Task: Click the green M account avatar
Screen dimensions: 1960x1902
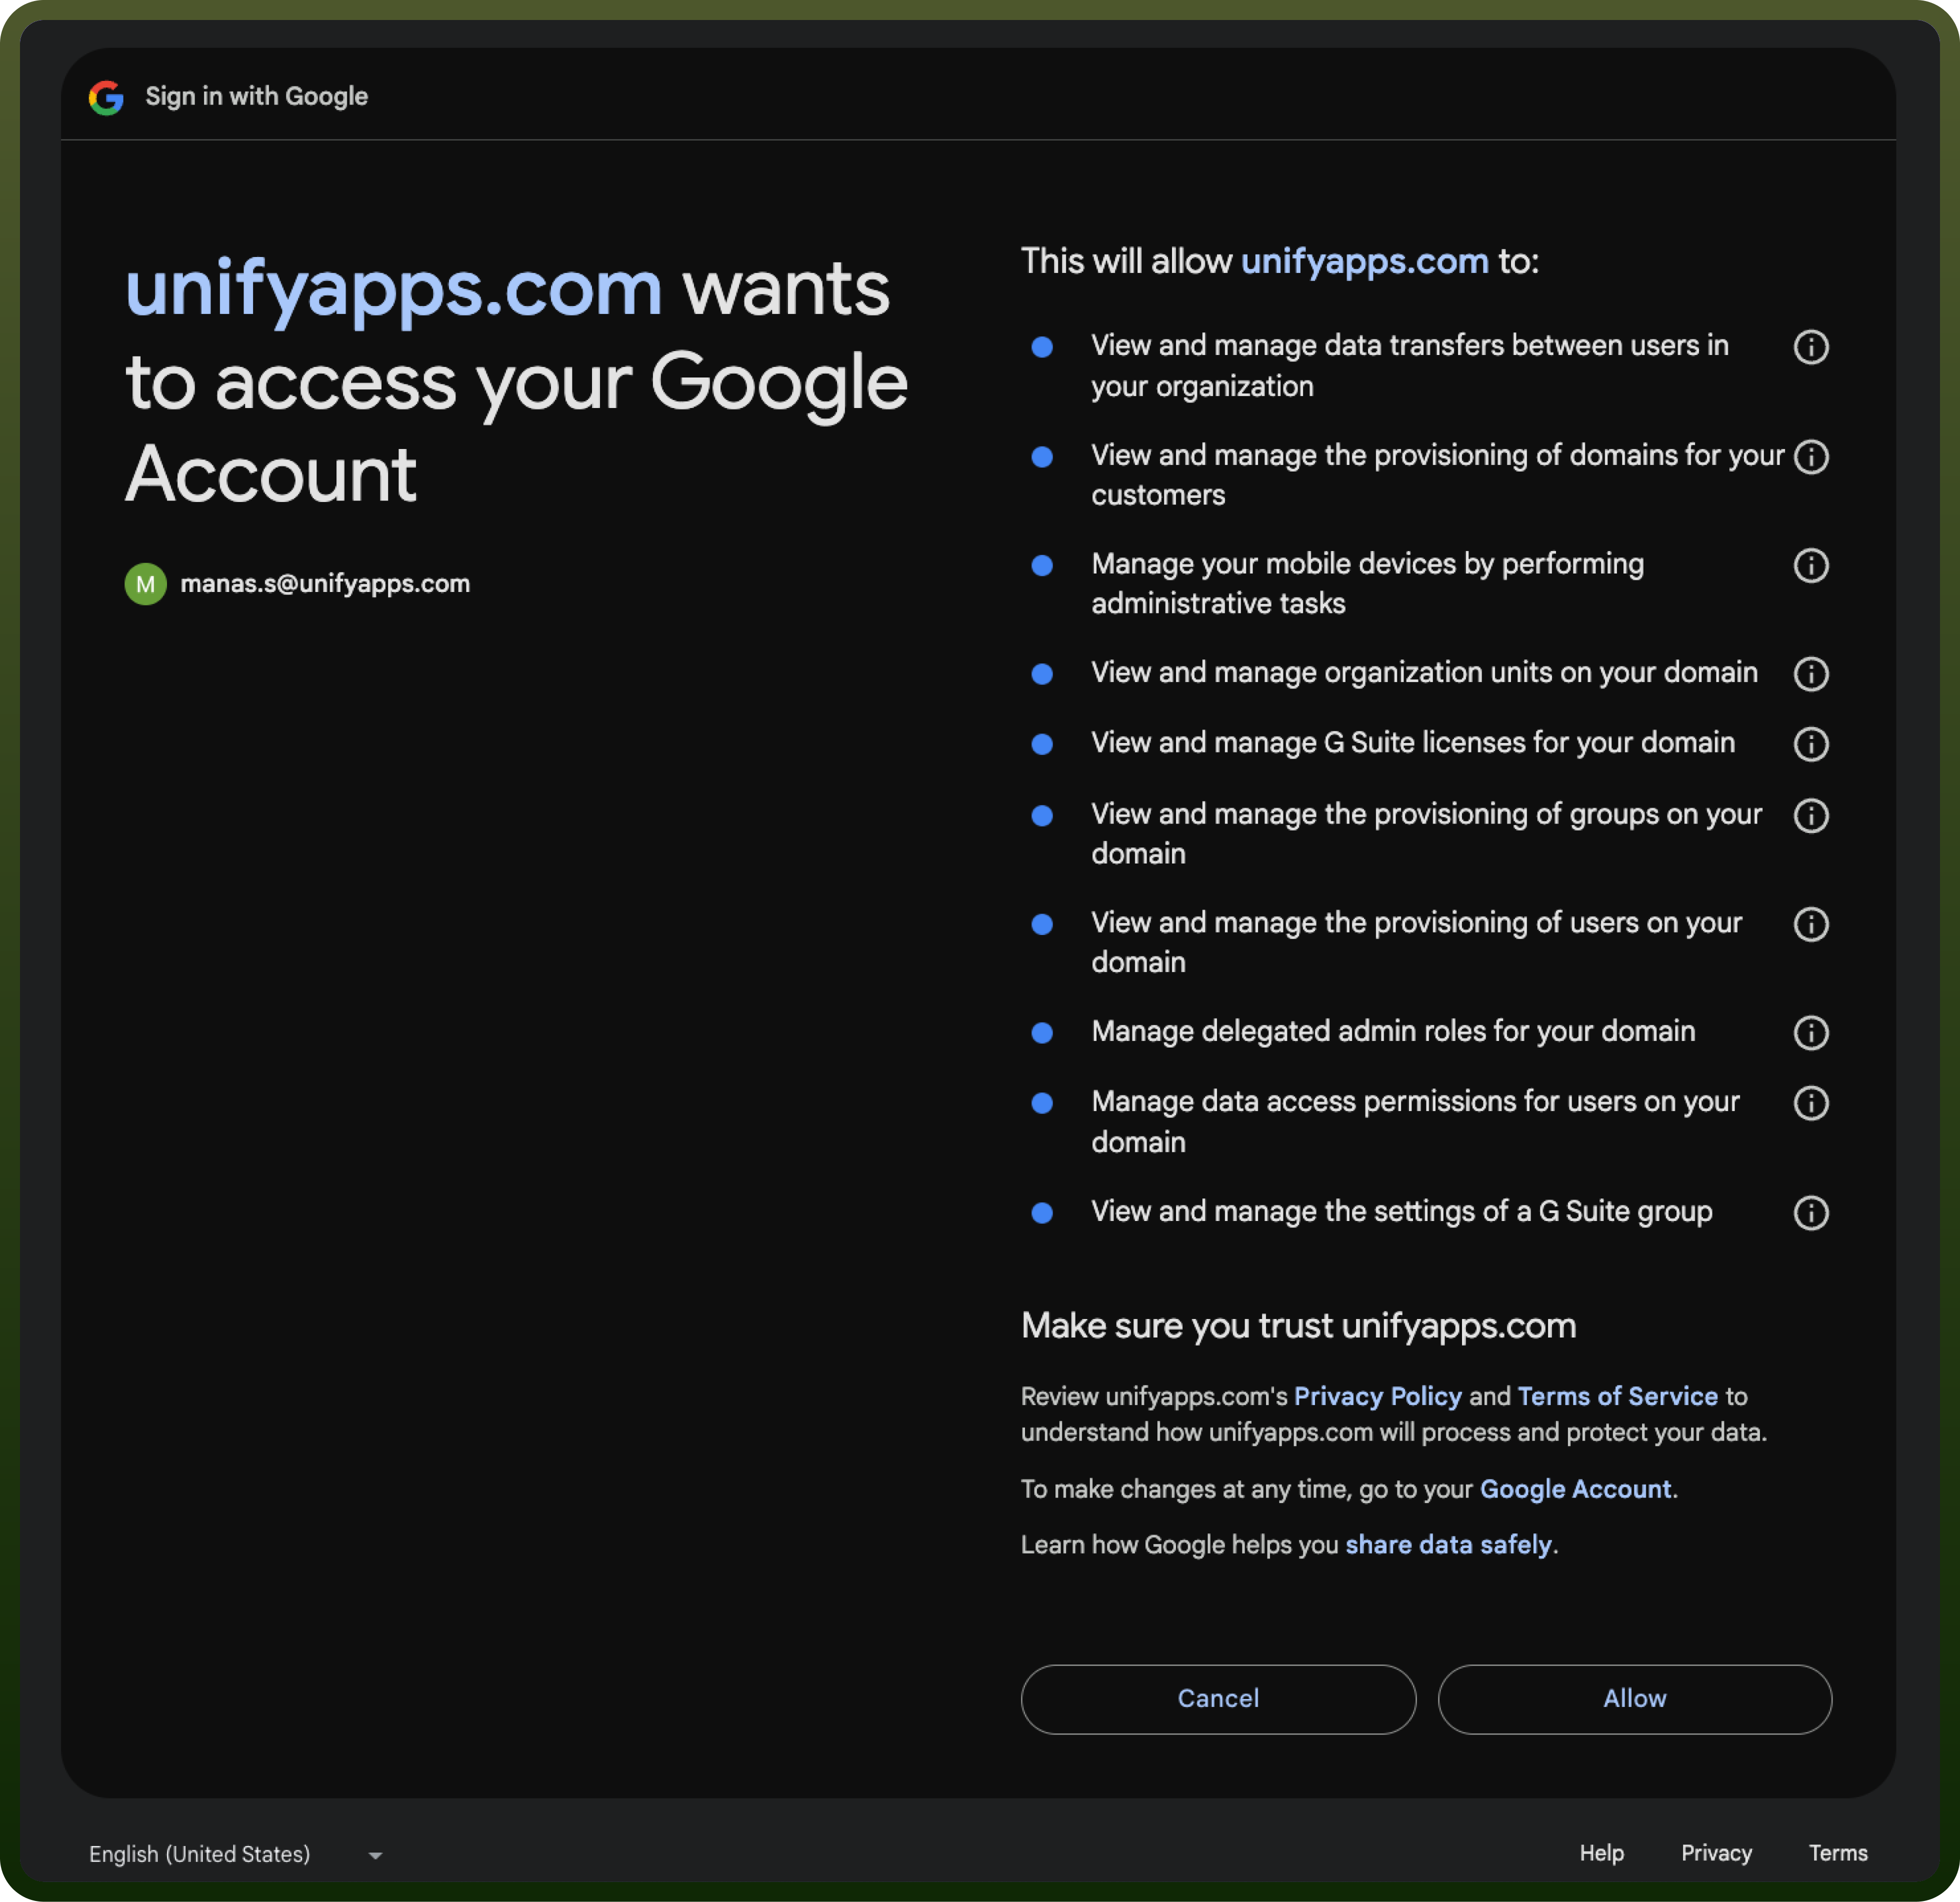Action: [145, 584]
